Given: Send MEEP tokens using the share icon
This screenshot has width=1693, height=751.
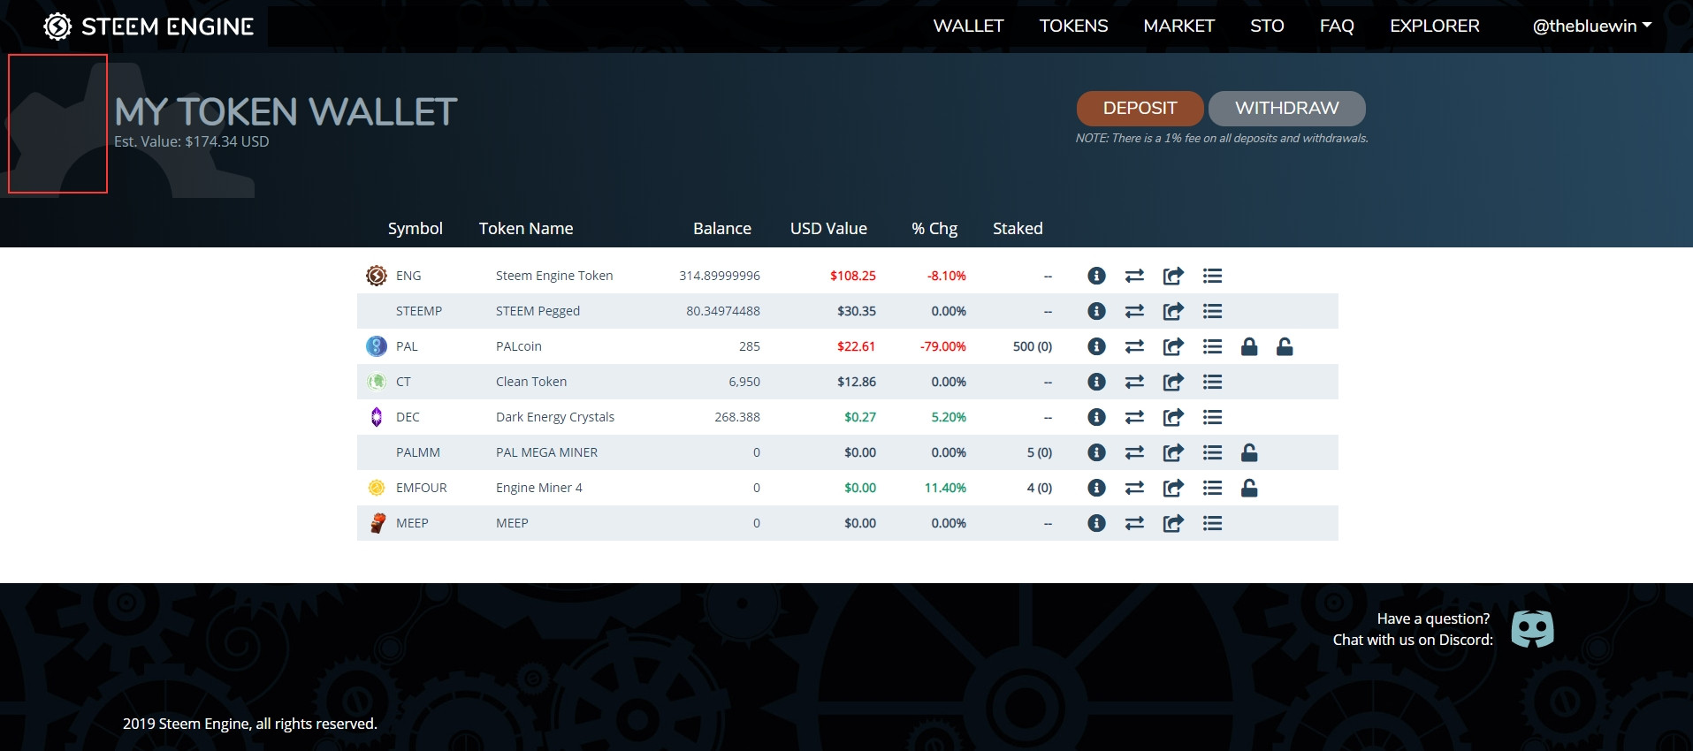Looking at the screenshot, I should (x=1173, y=523).
